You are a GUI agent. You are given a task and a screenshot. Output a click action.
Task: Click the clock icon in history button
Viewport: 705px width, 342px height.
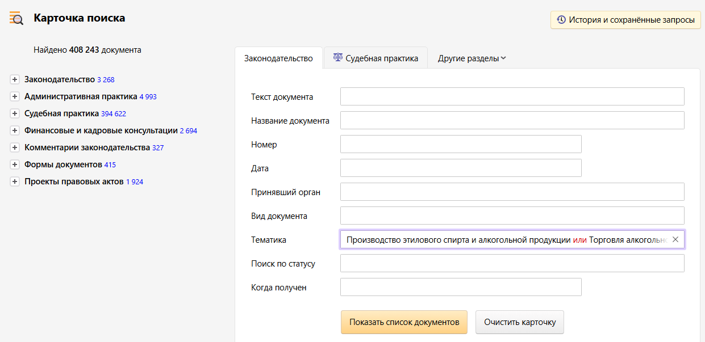(x=561, y=20)
